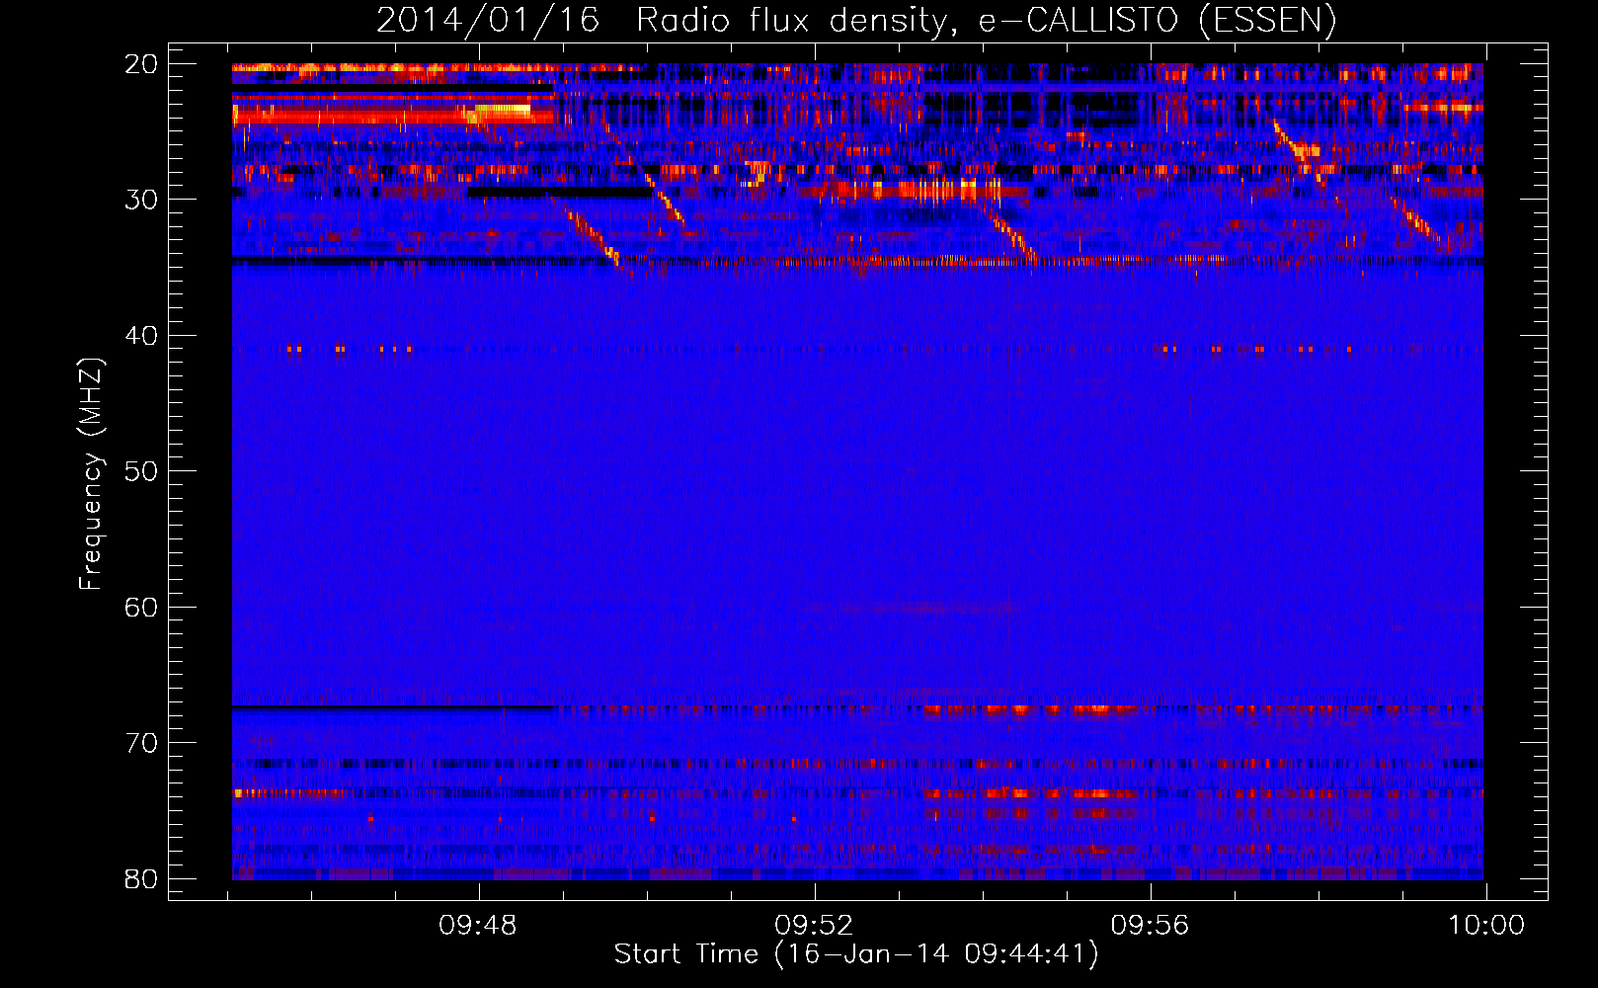Click the 20 frequency tick label

141,64
